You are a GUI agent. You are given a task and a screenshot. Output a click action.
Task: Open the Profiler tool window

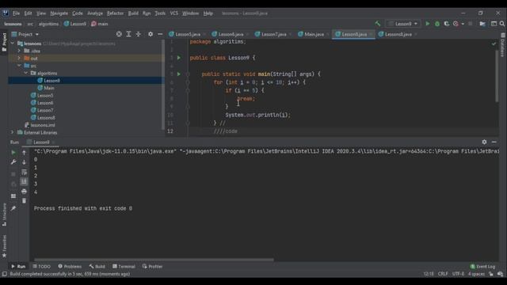tap(152, 267)
